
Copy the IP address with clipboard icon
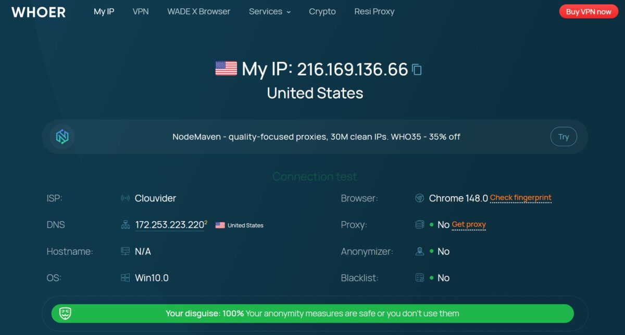(417, 69)
